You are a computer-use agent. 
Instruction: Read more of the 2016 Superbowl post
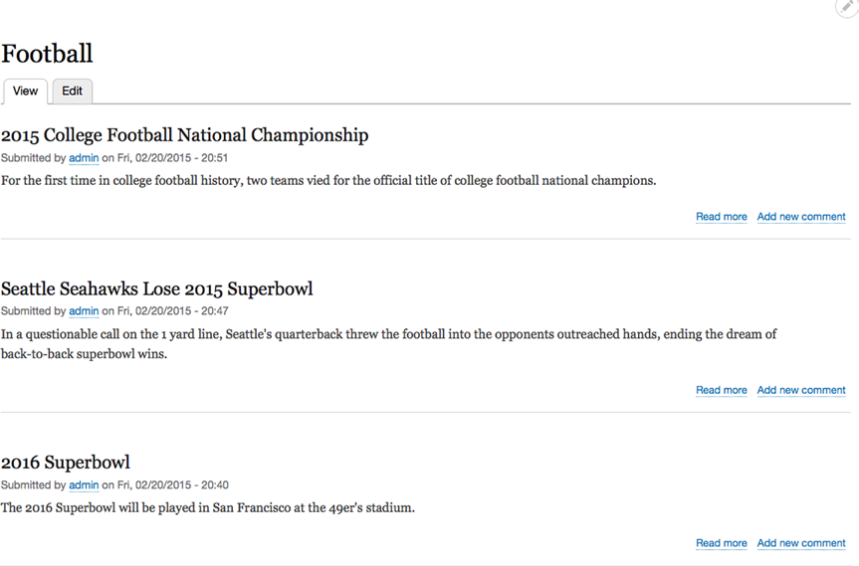(722, 543)
